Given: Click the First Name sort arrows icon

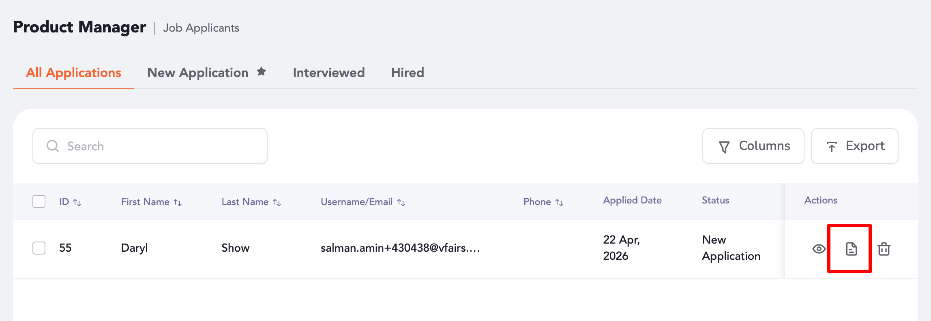Looking at the screenshot, I should (178, 202).
